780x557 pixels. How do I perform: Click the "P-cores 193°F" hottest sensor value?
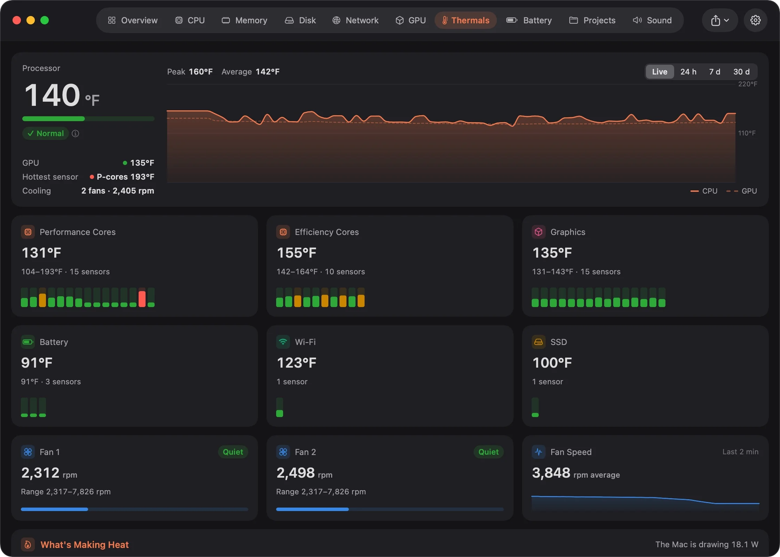tap(122, 177)
